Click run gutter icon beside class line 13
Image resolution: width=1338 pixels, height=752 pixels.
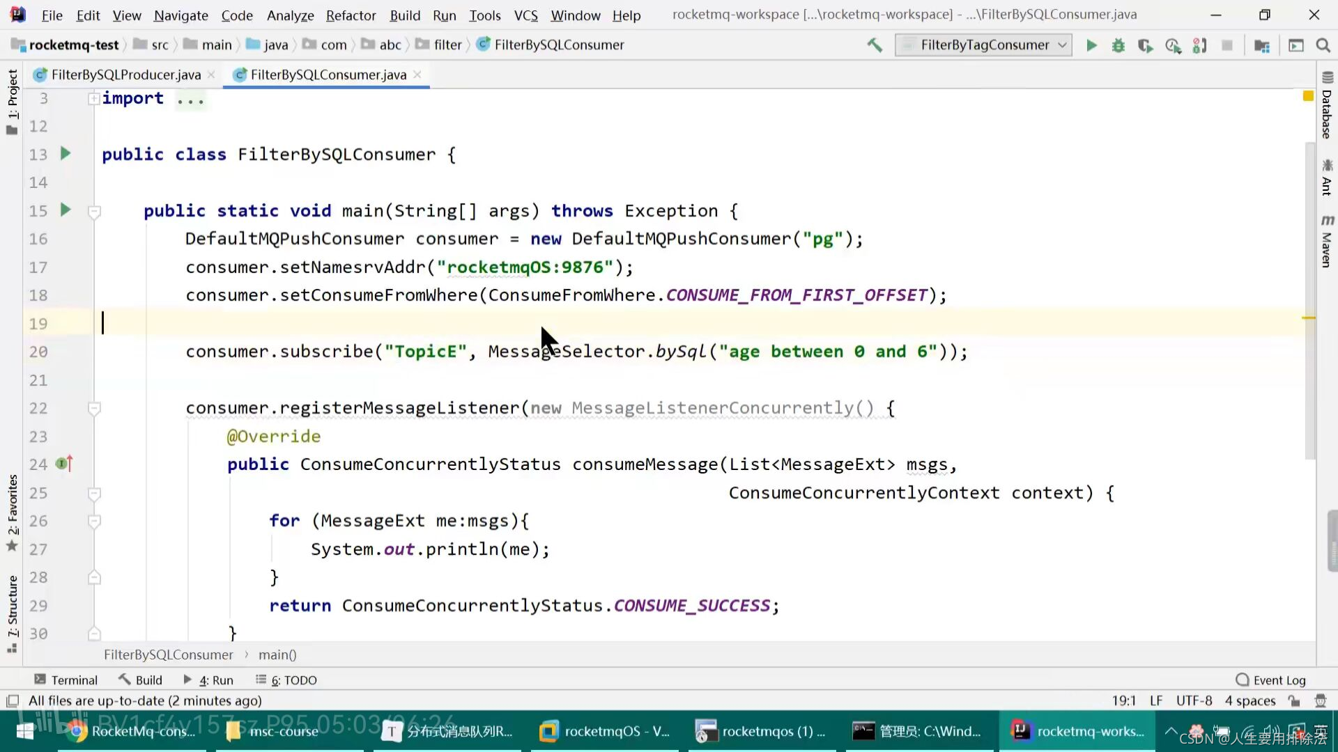66,153
